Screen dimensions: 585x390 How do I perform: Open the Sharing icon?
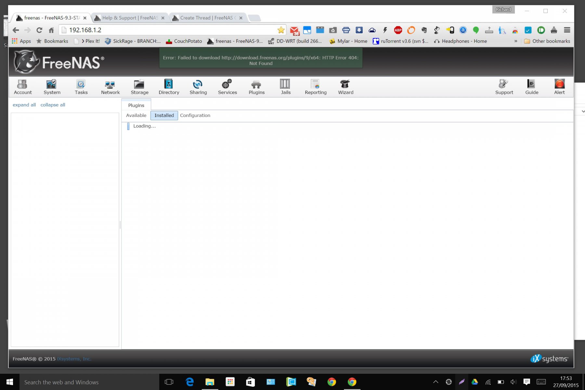tap(198, 87)
